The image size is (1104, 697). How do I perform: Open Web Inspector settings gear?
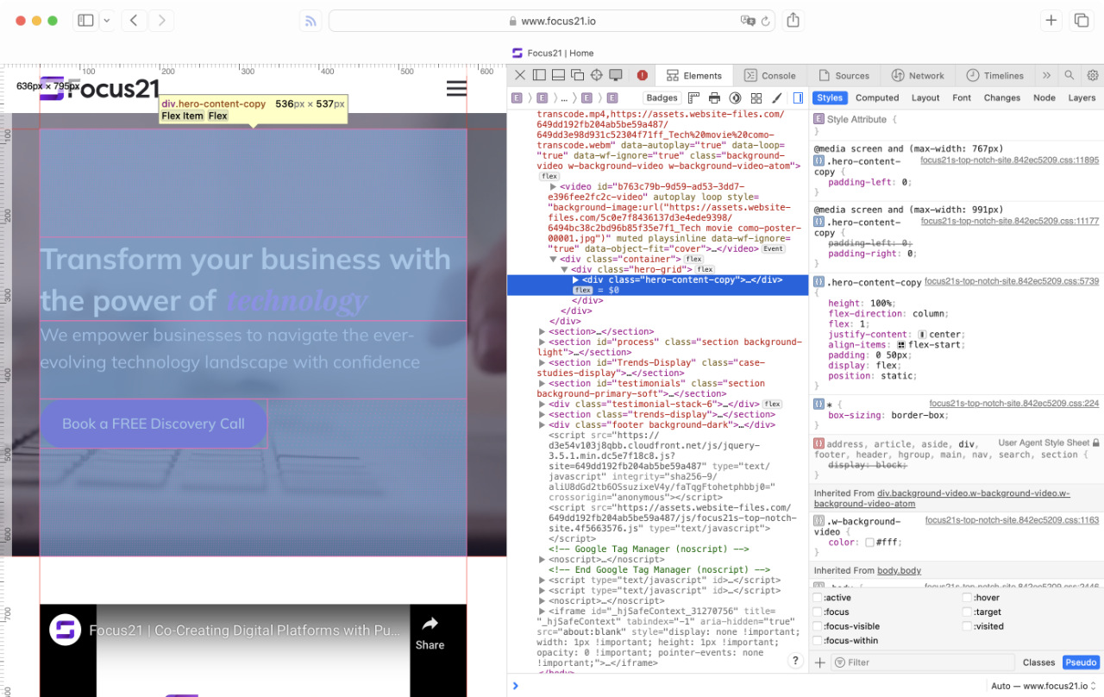click(x=1092, y=75)
